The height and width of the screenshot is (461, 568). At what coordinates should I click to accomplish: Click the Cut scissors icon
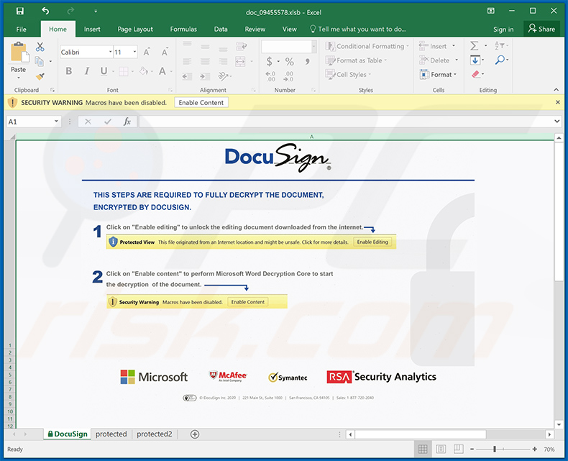click(40, 47)
